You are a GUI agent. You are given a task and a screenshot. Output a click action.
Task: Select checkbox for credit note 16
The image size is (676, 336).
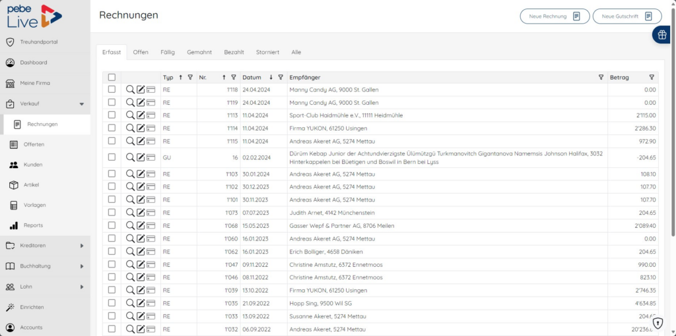click(112, 157)
